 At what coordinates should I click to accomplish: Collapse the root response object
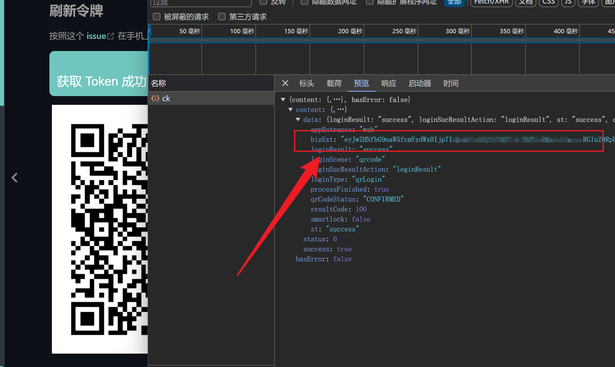point(283,100)
